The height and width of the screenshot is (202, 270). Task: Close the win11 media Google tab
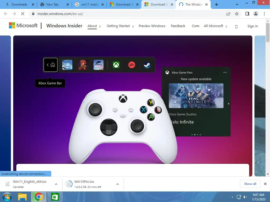click(x=103, y=4)
